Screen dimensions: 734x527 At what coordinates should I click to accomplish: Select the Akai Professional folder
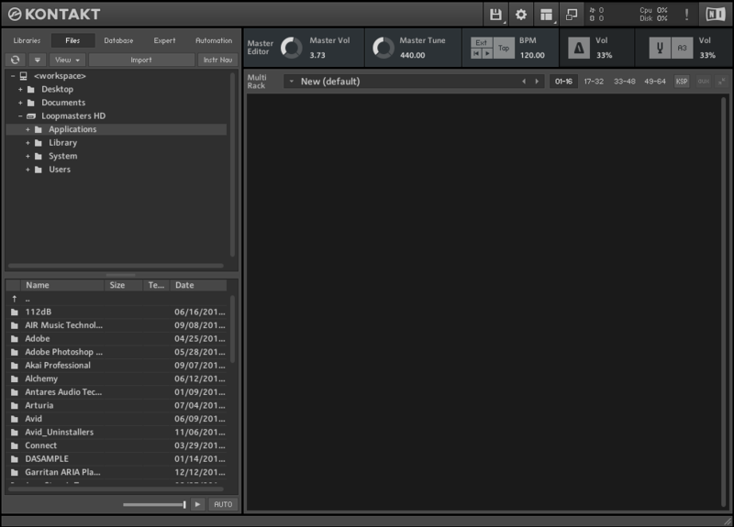[117, 366]
